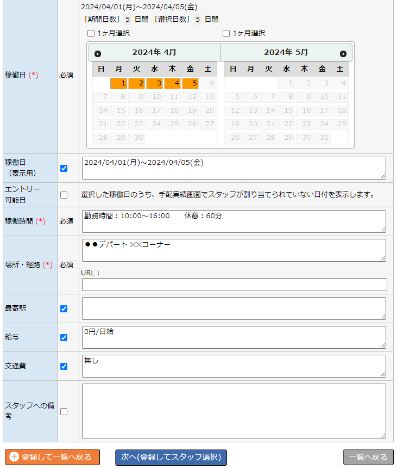Check 1ヶ月選択 for April 2024

pyautogui.click(x=91, y=34)
